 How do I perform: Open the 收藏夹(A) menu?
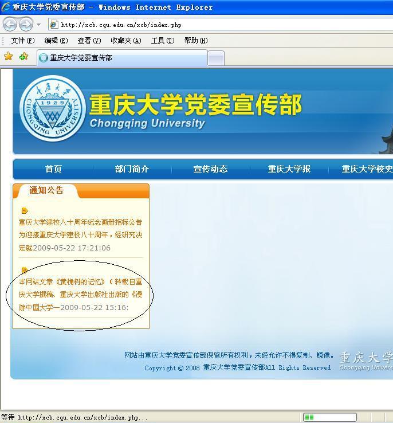pyautogui.click(x=126, y=41)
